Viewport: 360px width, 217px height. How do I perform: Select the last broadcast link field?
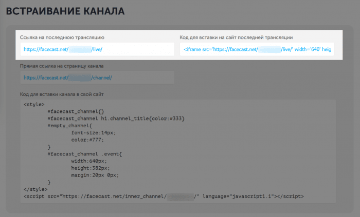97,49
